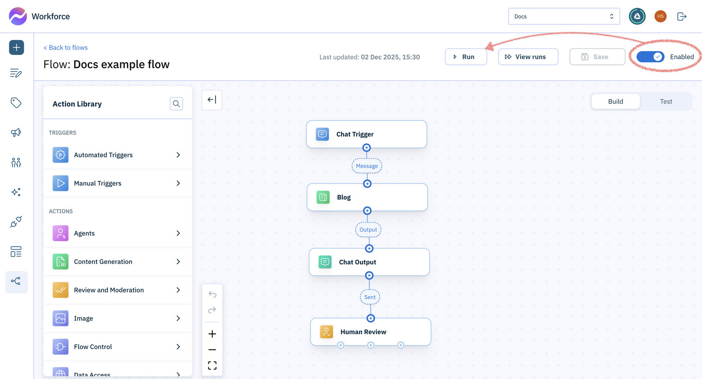Click the View runs button
The width and height of the screenshot is (702, 379).
pyautogui.click(x=528, y=57)
